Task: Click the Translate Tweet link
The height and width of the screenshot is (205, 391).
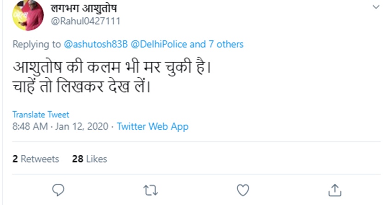Action: click(40, 114)
